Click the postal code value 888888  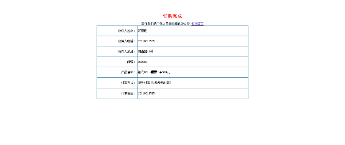click(x=143, y=62)
